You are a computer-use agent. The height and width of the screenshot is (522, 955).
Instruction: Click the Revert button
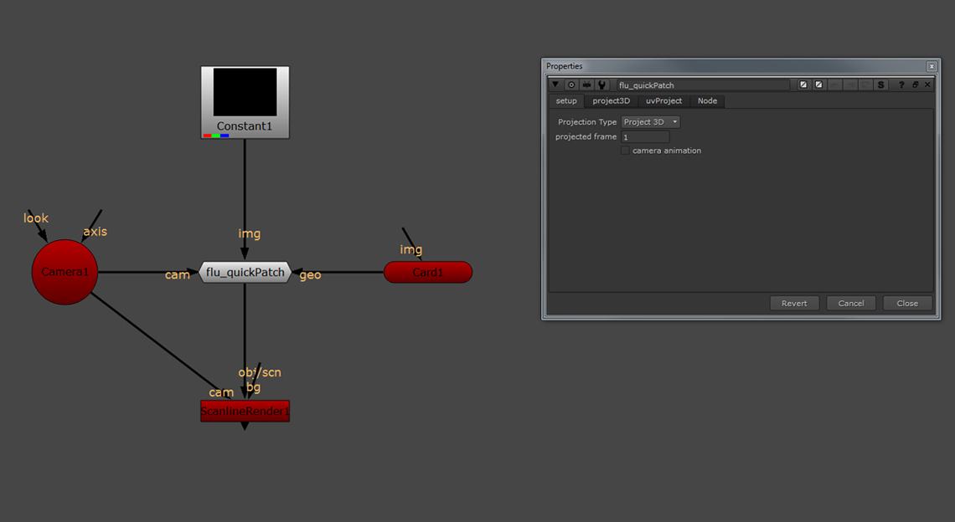pos(794,304)
